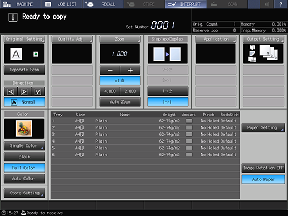
Task: Click the Separate Scan button
Action: pyautogui.click(x=25, y=70)
